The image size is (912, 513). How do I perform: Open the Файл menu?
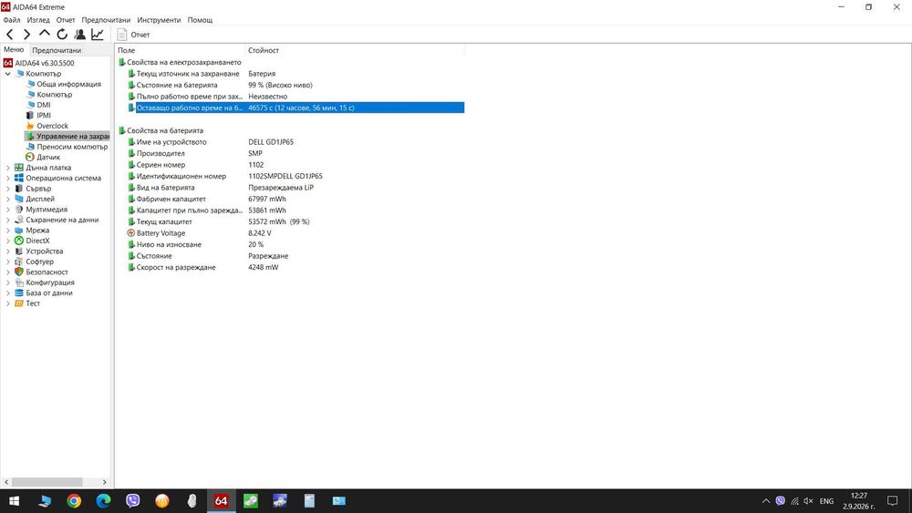pyautogui.click(x=12, y=20)
